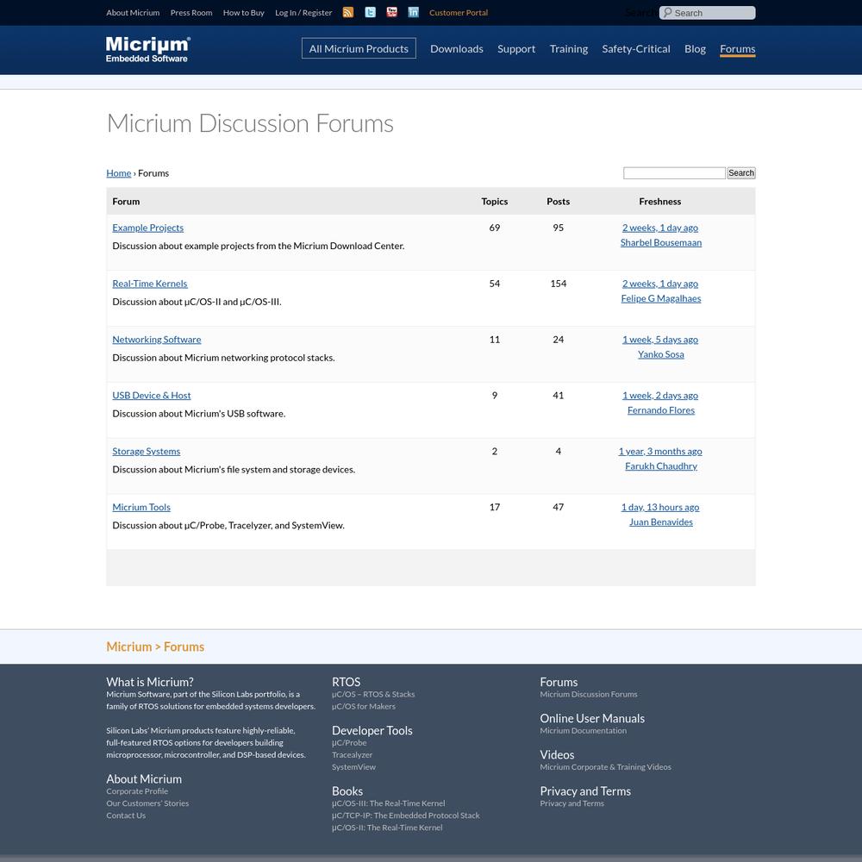Select the Forums tab in navigation
862x862 pixels.
click(737, 49)
